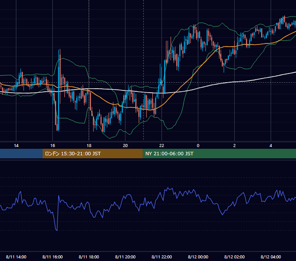This screenshot has height=261, width=296.
Task: Click the 8/11 14:00 date label
Action: [16, 257]
